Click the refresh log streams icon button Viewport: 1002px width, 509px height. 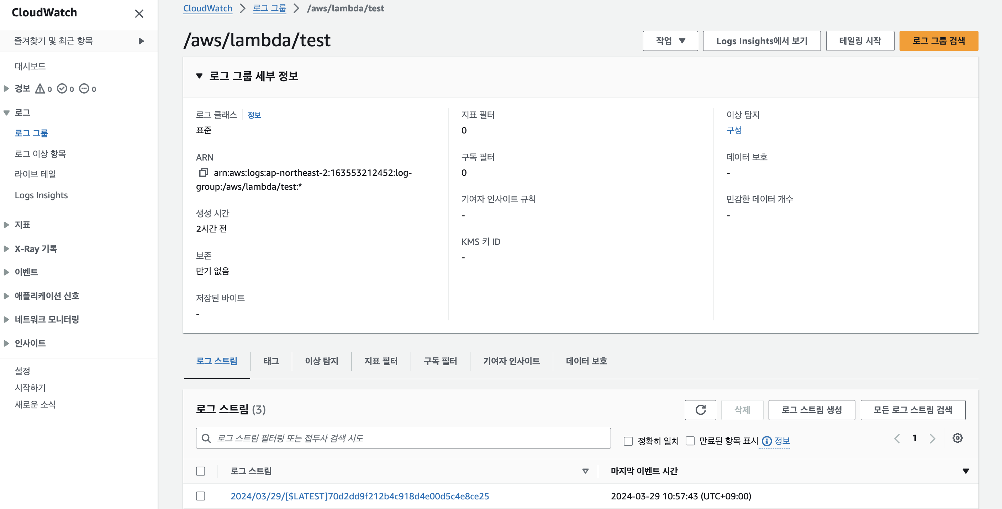(x=700, y=410)
